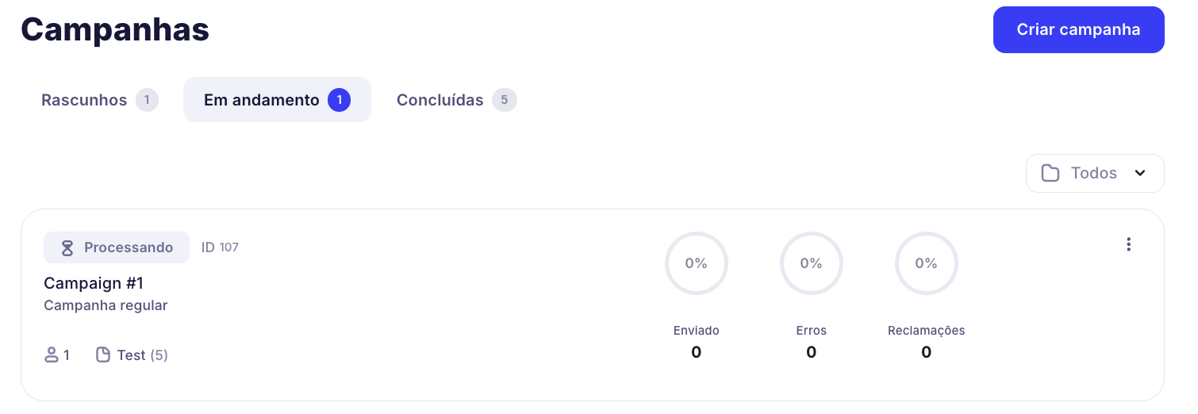Click the Reclamações 0% progress circle
The width and height of the screenshot is (1198, 414).
click(926, 263)
